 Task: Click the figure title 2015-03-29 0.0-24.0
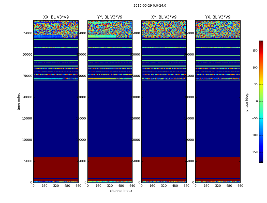150,6
